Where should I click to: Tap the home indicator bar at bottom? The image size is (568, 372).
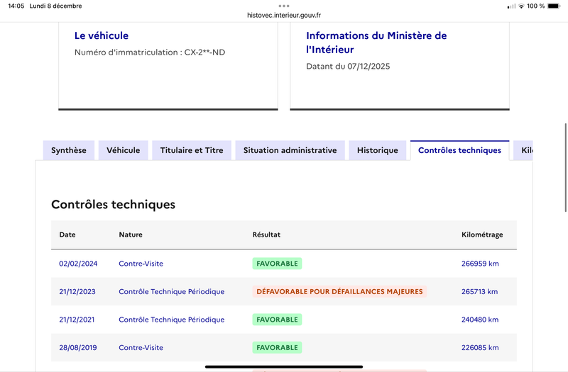284,366
